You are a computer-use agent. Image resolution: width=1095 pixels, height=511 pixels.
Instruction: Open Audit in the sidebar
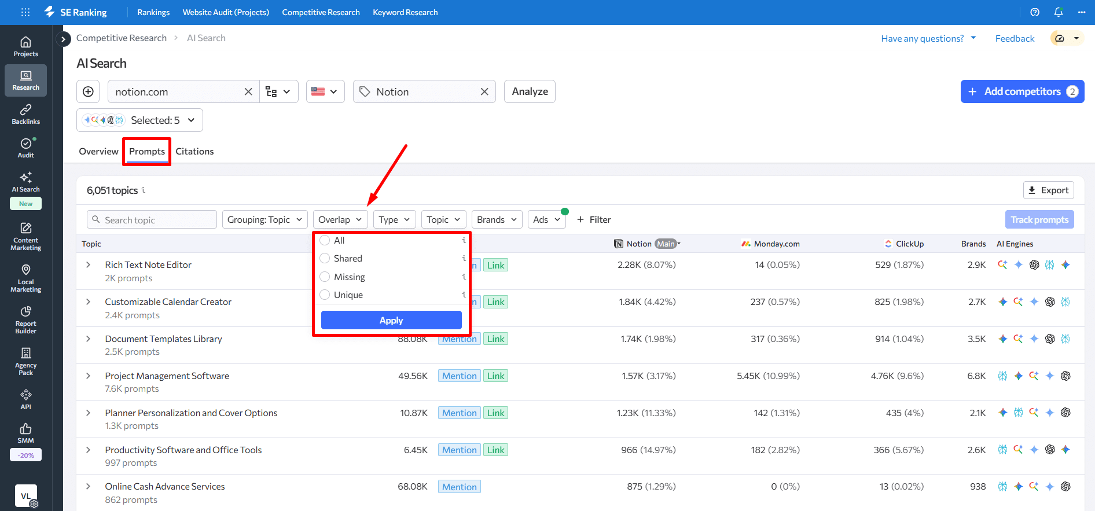[x=25, y=148]
